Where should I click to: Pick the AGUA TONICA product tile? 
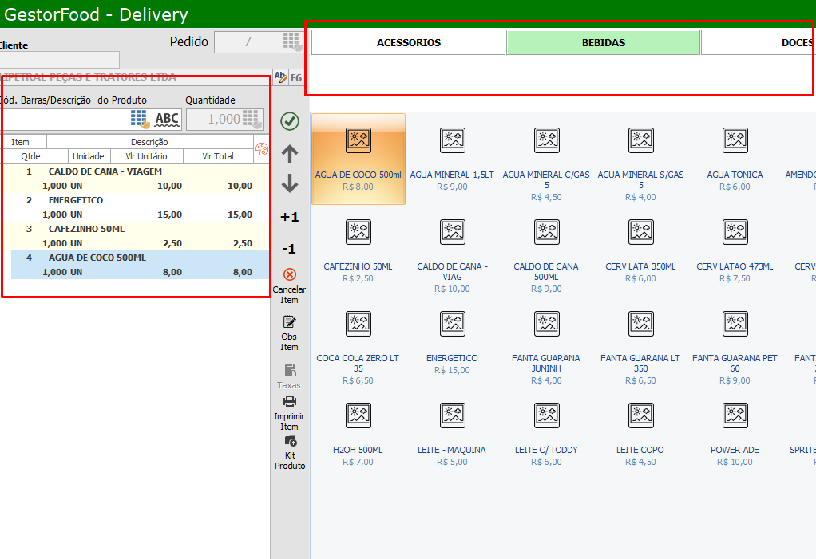click(735, 158)
